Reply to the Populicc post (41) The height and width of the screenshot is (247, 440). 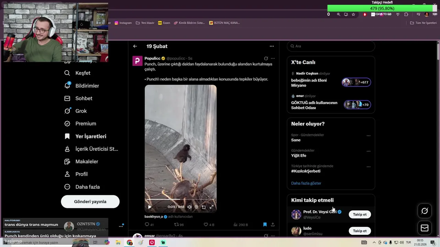[x=149, y=225]
